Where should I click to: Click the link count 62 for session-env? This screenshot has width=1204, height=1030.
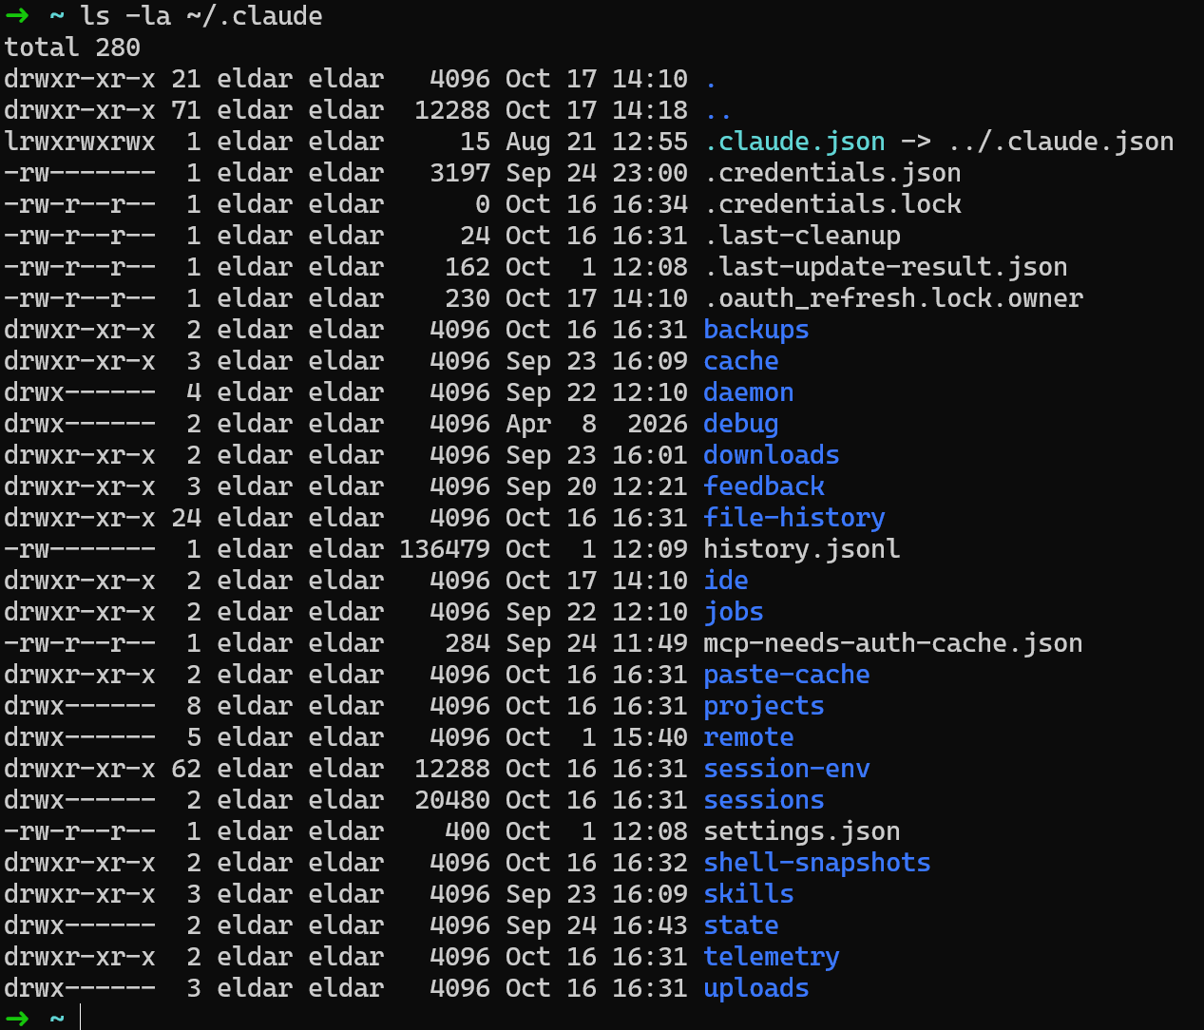pos(186,769)
